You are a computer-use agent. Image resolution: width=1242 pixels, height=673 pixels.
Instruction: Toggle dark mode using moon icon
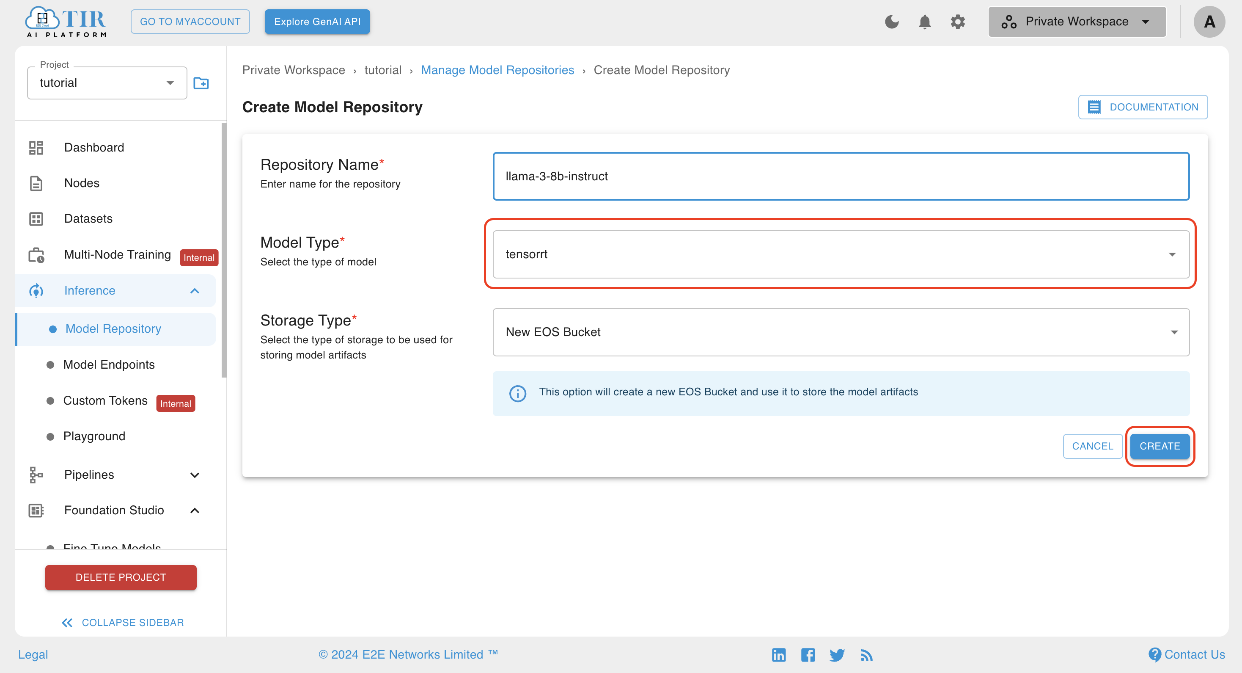coord(893,22)
